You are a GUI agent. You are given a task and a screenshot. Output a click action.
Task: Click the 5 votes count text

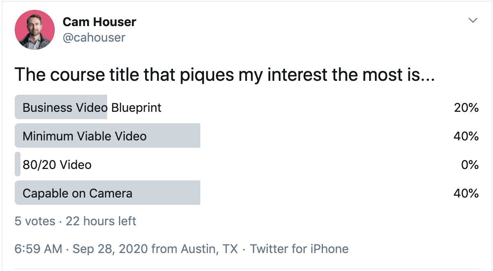(35, 221)
